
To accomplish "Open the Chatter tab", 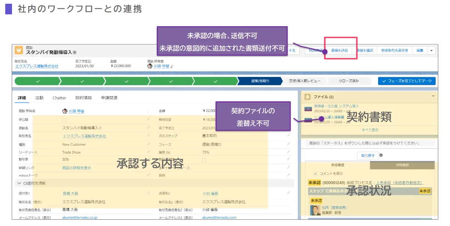I will coord(59,98).
